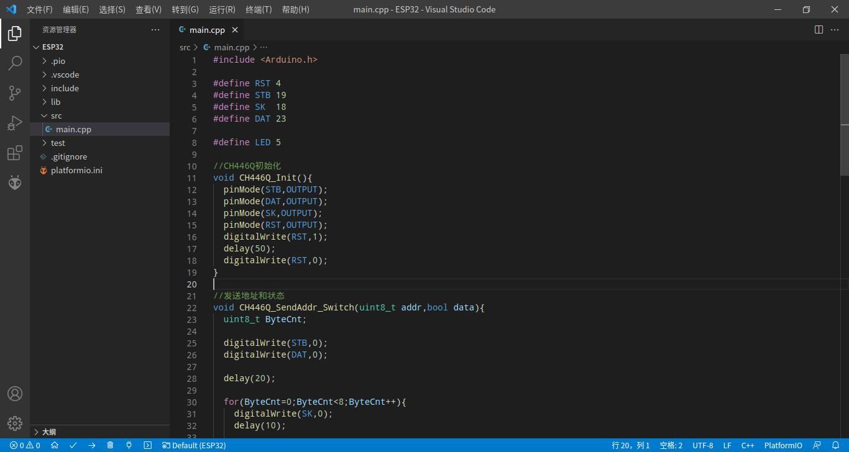849x452 pixels.
Task: Open the 选择(S) menu
Action: click(112, 9)
